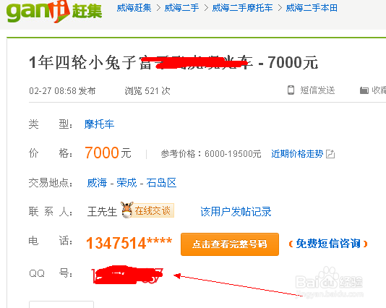Open the 威海赶集 breadcrumb link
This screenshot has width=386, height=308.
pos(134,8)
